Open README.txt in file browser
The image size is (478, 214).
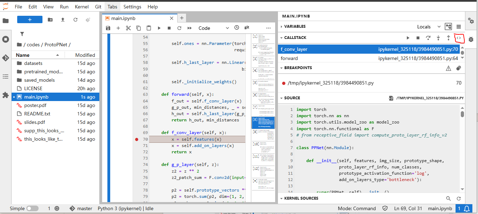(x=37, y=114)
